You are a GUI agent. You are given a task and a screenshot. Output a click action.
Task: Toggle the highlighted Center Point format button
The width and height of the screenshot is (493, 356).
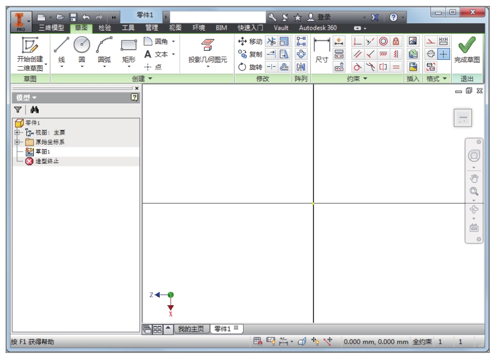pos(444,54)
